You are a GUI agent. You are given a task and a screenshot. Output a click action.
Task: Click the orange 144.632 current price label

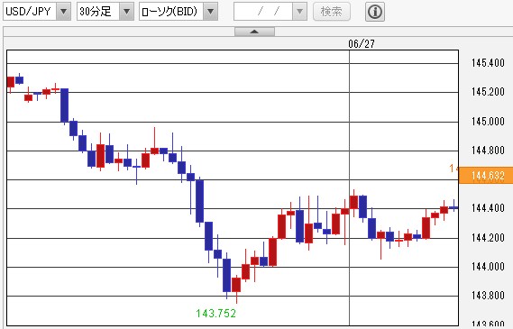click(486, 176)
